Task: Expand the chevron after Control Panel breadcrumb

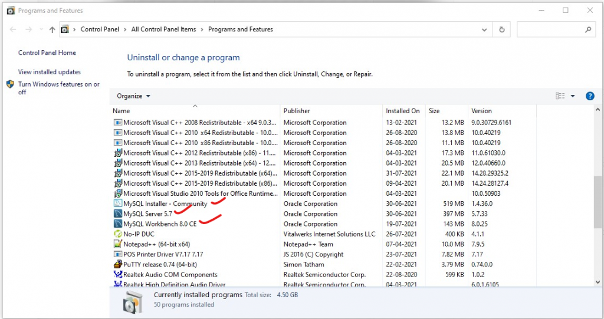Action: point(125,29)
